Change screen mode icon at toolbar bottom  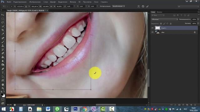pyautogui.click(x=3, y=103)
